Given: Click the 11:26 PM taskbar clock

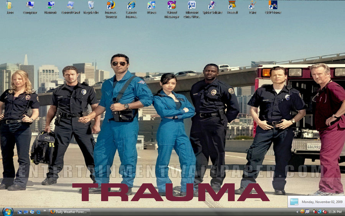Looking at the screenshot, I should 335,212.
